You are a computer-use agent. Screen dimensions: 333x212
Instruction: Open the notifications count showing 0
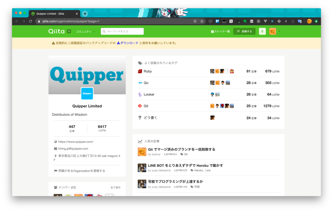coord(262,31)
